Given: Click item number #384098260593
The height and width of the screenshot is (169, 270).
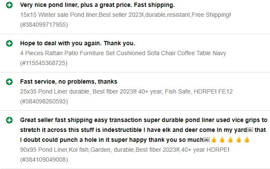Looking at the screenshot, I should (x=44, y=102).
